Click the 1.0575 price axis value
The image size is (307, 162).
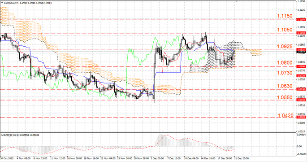[301, 96]
